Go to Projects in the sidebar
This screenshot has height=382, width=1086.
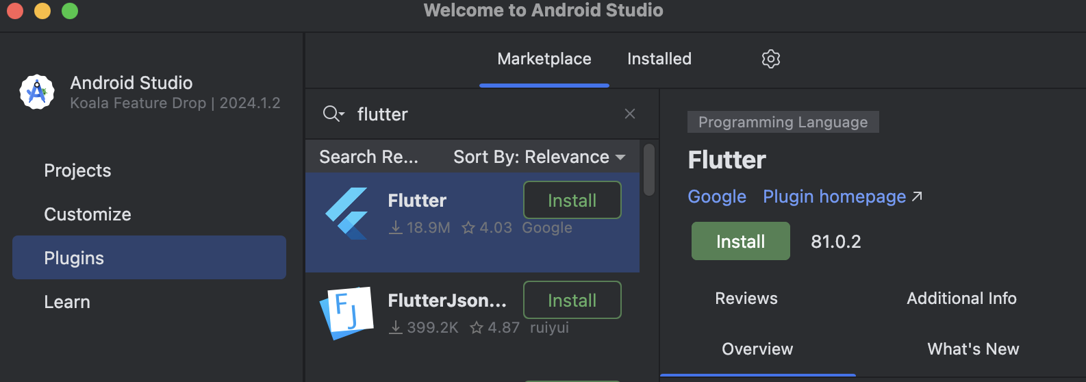pos(77,170)
